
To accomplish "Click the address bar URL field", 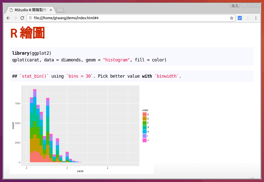I will pos(125,18).
